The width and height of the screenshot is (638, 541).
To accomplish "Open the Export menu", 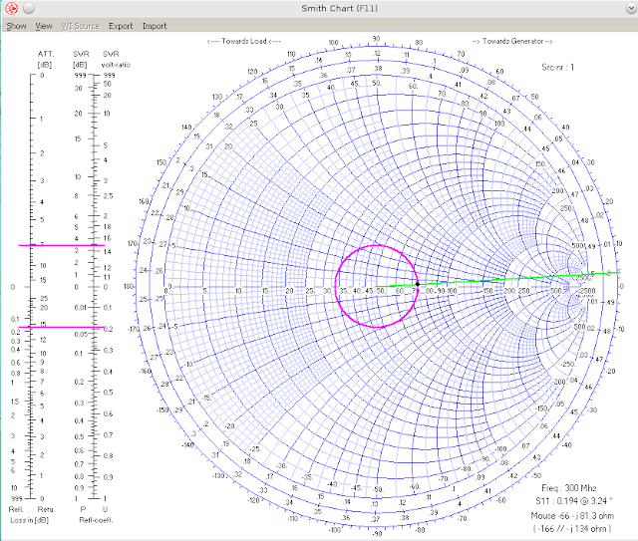I will point(121,26).
